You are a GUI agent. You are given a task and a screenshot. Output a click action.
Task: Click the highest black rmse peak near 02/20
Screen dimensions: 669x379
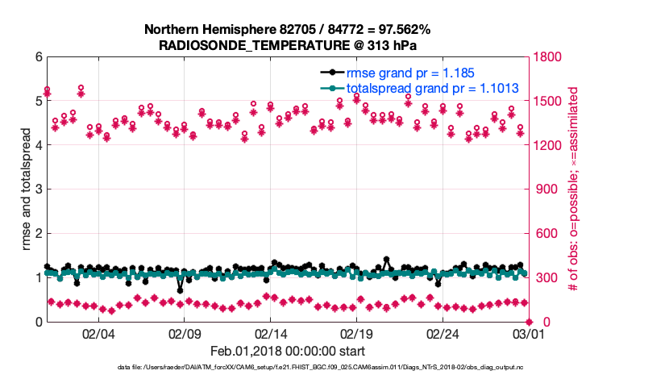click(387, 260)
